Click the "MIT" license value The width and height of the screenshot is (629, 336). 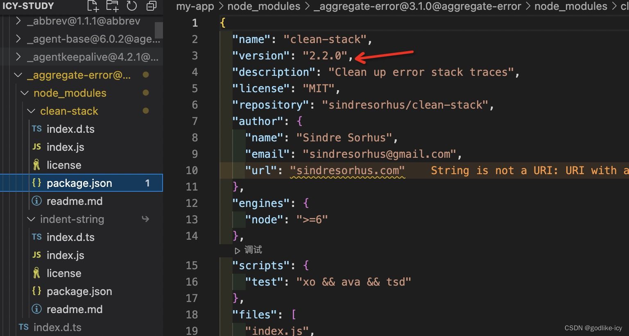(319, 89)
